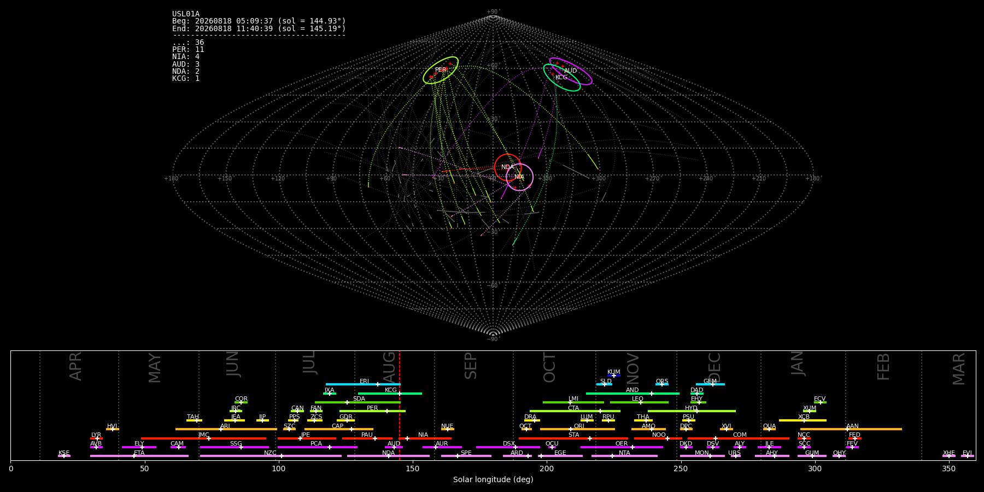Select the ORI shower bar
Screen dimensions: 984x492
pos(577,429)
